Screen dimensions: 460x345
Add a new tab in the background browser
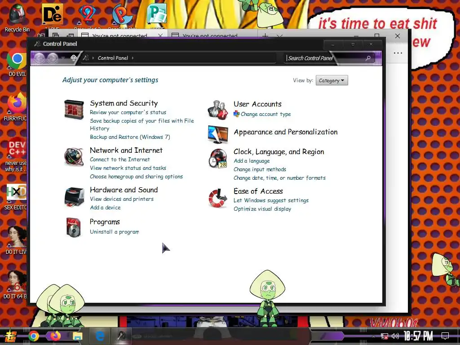click(265, 36)
